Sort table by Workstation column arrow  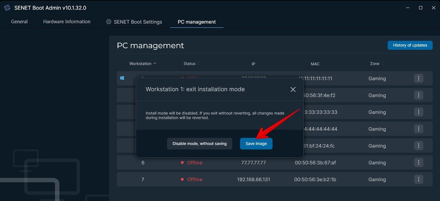155,64
